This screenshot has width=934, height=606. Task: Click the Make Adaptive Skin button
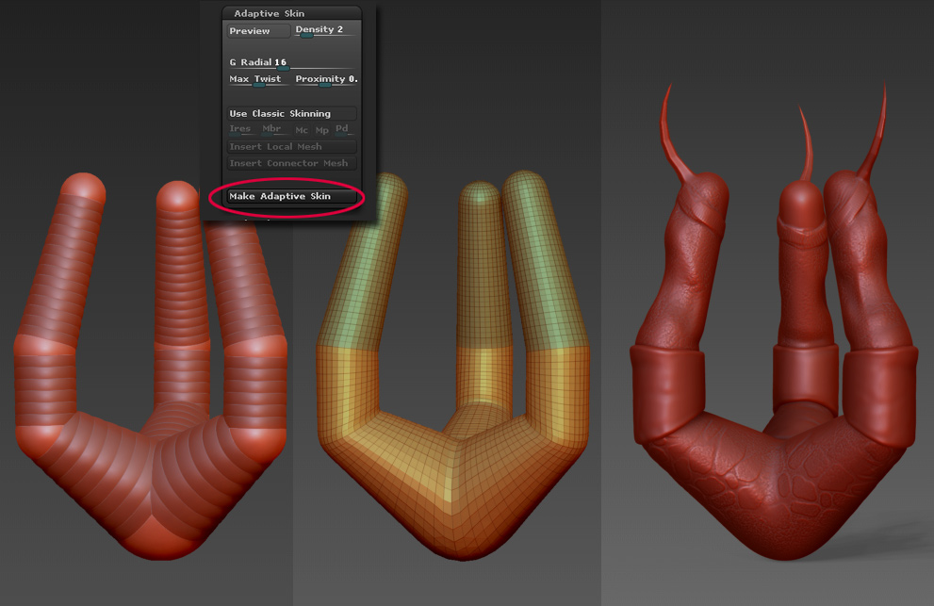[x=292, y=196]
